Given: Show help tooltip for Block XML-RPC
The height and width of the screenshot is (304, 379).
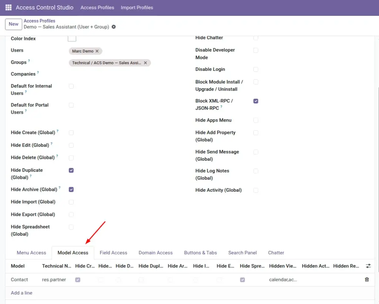Looking at the screenshot, I should 221,107.
